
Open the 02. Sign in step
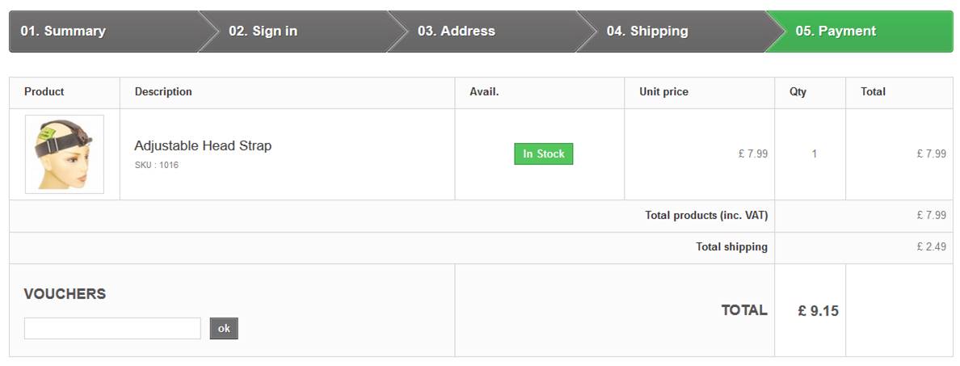click(x=263, y=32)
